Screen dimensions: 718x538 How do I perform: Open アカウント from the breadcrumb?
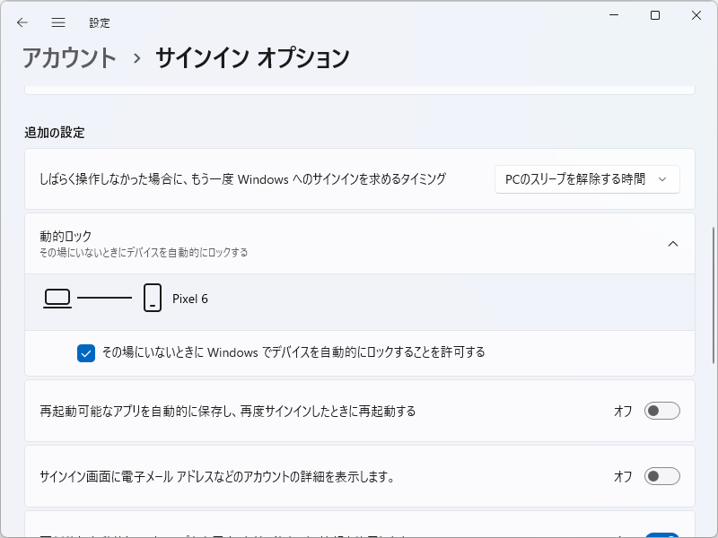point(69,57)
